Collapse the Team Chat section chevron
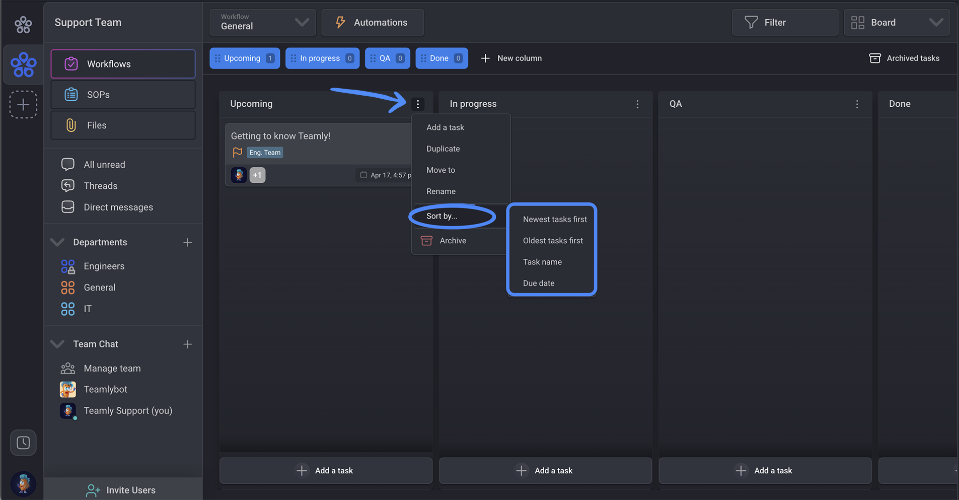This screenshot has width=959, height=500. (57, 344)
